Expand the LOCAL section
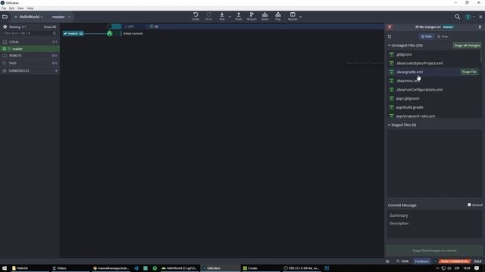This screenshot has width=485, height=272. [30, 42]
